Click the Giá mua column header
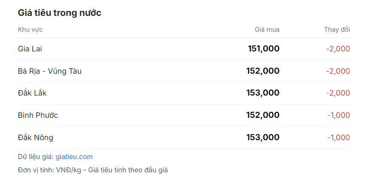 point(267,30)
